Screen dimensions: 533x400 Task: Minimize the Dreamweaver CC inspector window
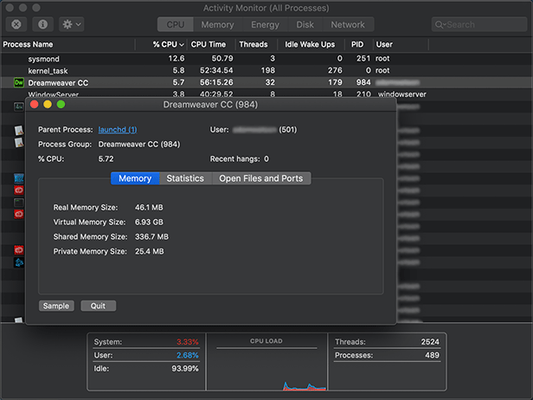click(48, 105)
